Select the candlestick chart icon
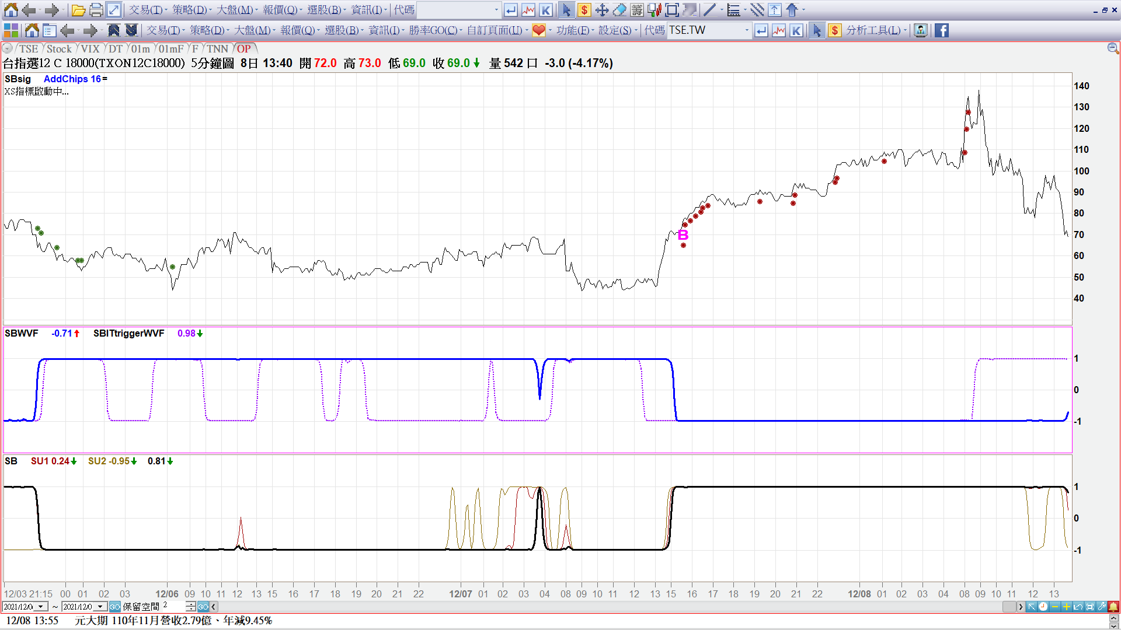Viewport: 1121px width, 630px height. tap(655, 10)
